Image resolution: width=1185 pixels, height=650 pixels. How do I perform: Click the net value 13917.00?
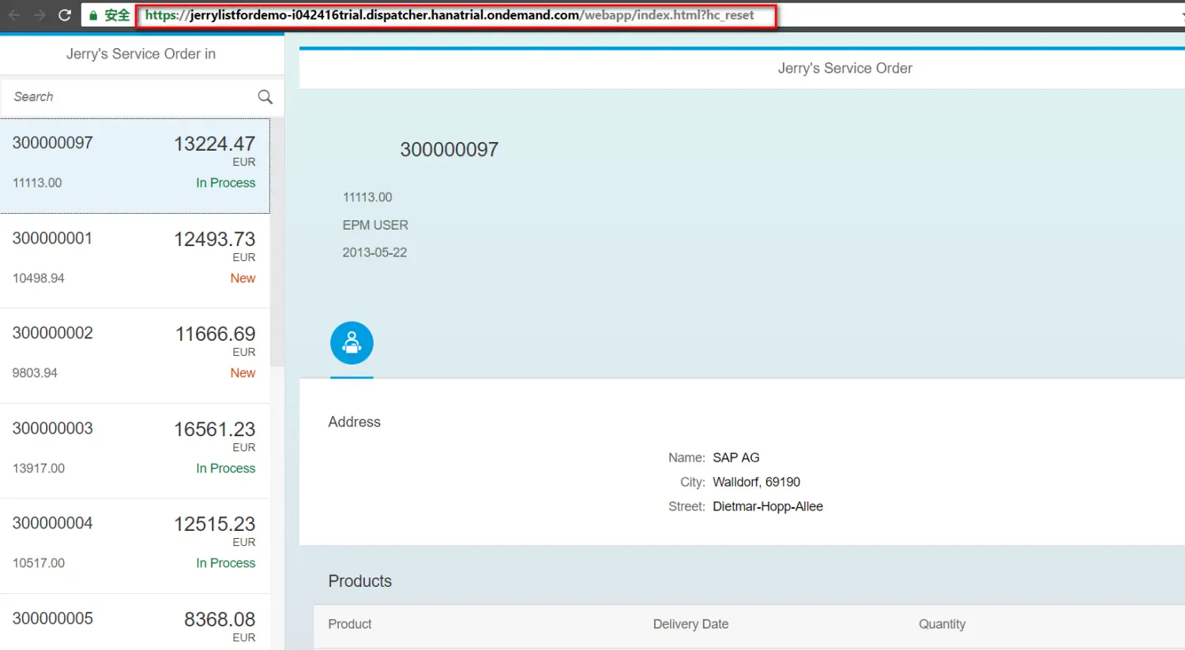point(38,468)
